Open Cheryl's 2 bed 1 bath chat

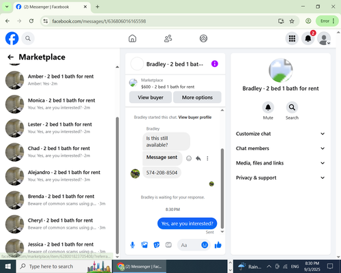click(59, 224)
